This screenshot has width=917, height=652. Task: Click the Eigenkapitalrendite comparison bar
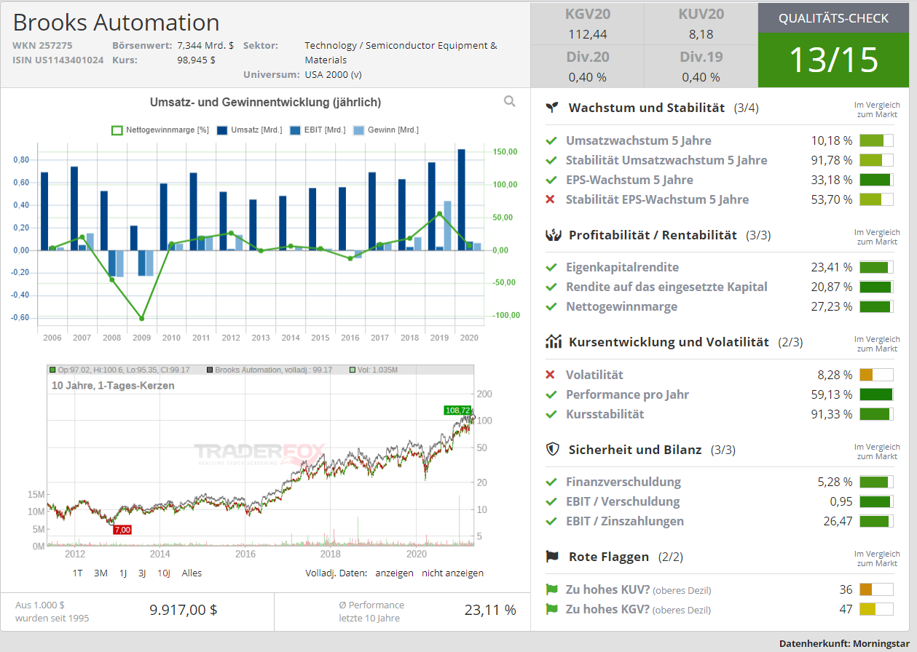[x=876, y=267]
